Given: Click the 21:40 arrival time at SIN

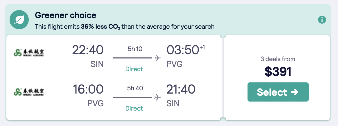Looking at the screenshot, I should pos(181,89).
